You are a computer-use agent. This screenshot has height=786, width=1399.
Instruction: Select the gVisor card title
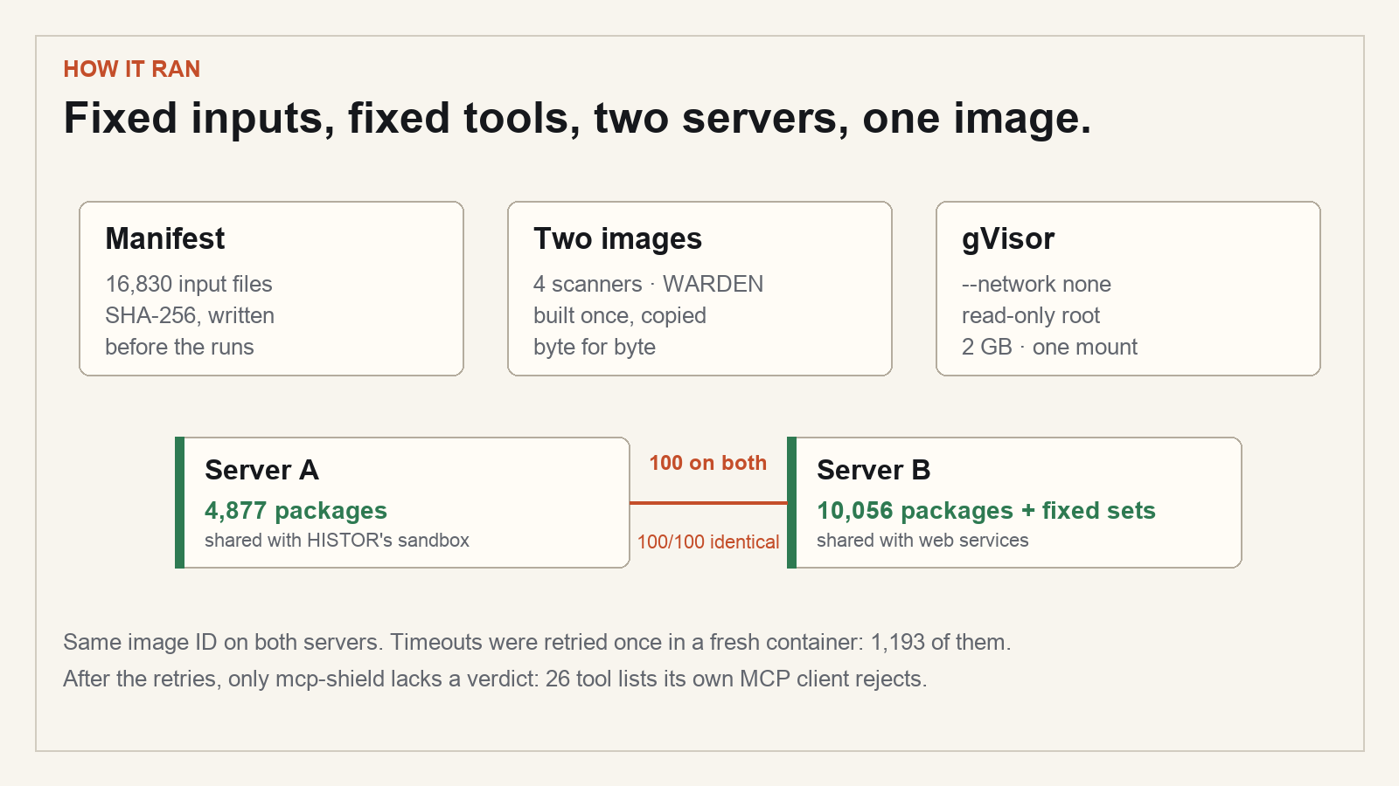point(1008,238)
